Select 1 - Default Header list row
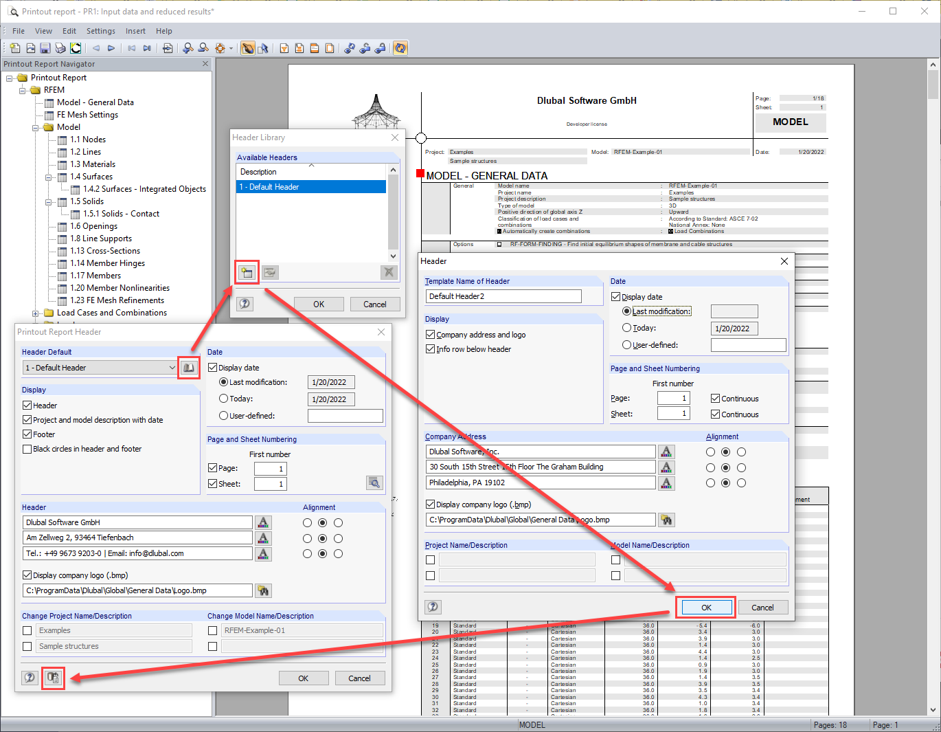Image resolution: width=941 pixels, height=732 pixels. point(311,187)
